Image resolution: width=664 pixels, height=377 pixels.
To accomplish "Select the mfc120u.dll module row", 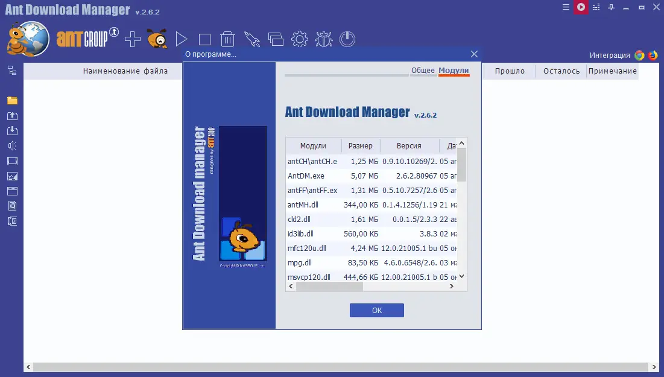I will pyautogui.click(x=372, y=249).
